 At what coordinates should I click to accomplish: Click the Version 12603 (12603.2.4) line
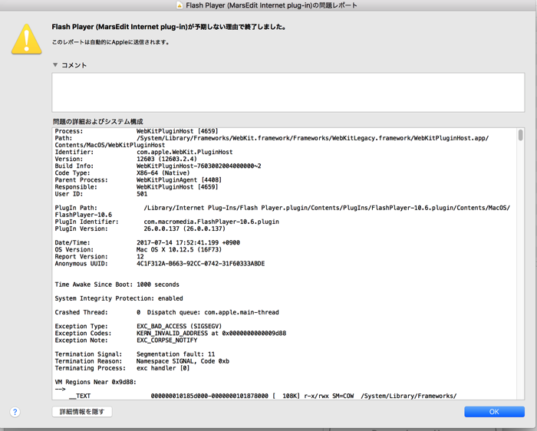(126, 159)
